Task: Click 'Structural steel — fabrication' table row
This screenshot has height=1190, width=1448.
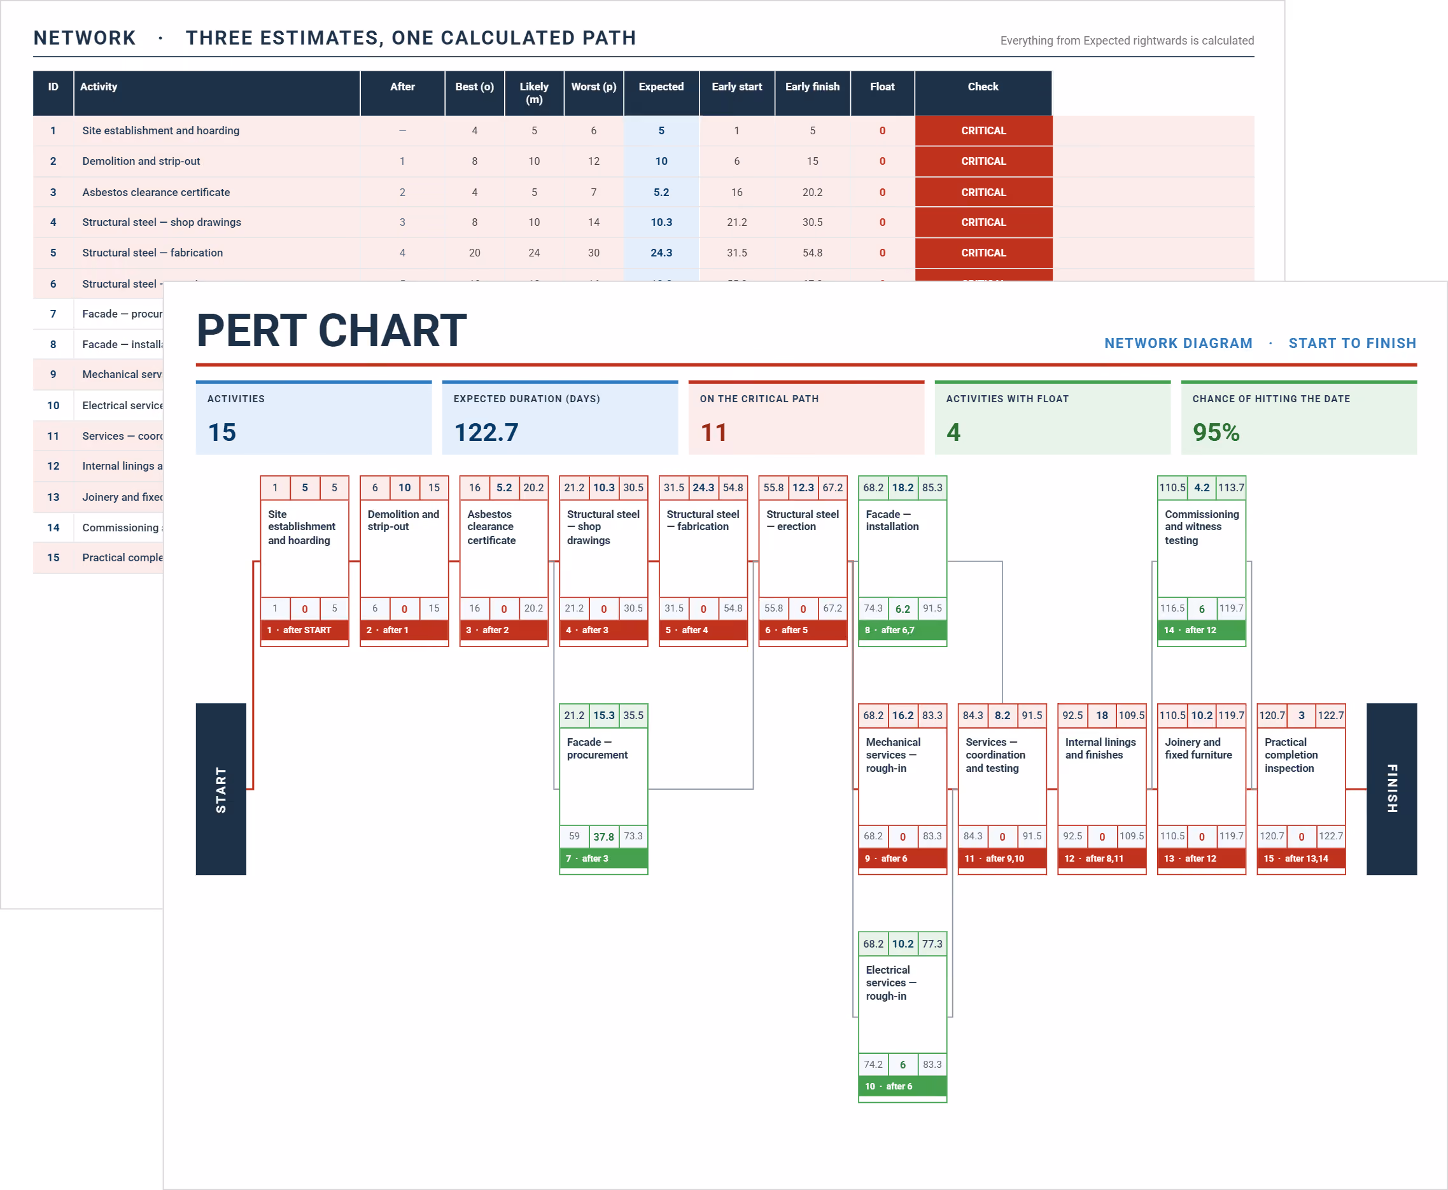Action: point(643,253)
